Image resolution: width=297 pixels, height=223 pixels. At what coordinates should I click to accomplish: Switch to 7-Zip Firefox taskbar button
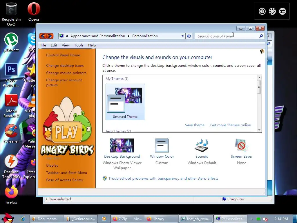point(128,219)
